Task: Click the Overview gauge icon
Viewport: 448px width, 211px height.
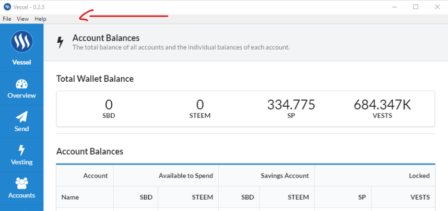Action: point(22,84)
